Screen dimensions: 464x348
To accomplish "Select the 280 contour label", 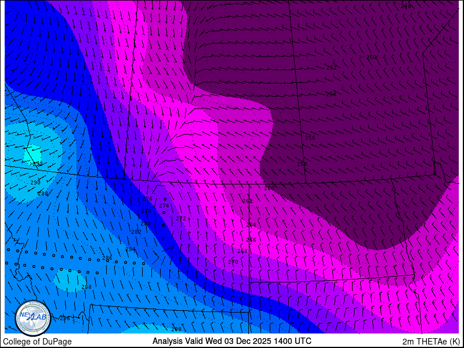I will click(x=146, y=224).
